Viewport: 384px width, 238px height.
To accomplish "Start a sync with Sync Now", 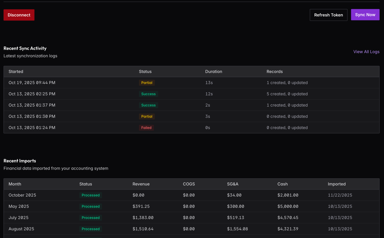I will coord(365,15).
